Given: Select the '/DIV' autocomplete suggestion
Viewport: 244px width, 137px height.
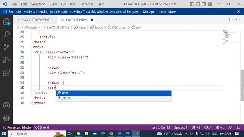Looking at the screenshot, I should [114, 98].
